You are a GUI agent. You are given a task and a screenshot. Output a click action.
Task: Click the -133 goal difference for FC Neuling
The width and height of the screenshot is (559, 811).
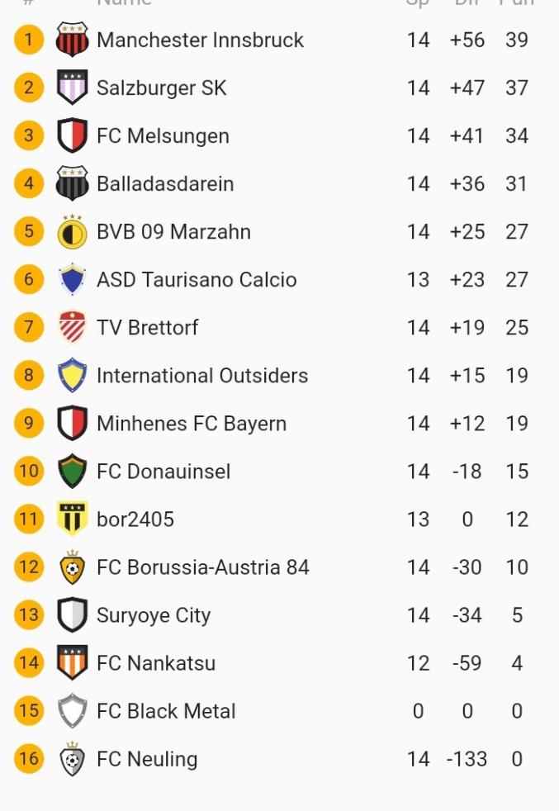click(x=467, y=759)
